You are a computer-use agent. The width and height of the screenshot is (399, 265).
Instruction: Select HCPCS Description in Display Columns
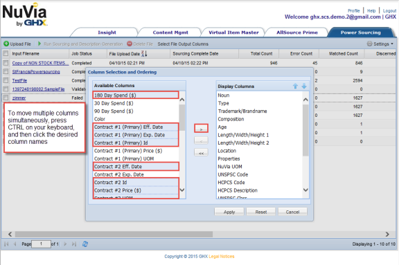point(260,190)
